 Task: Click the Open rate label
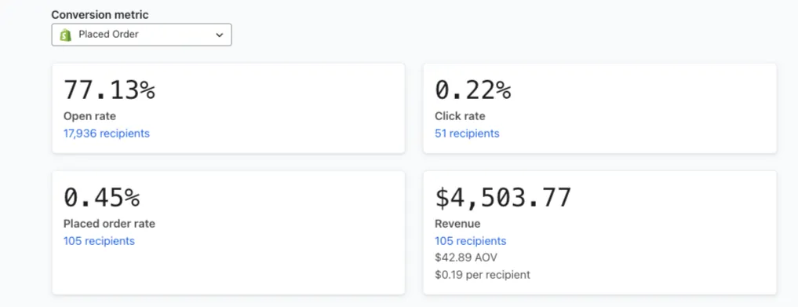coord(89,116)
